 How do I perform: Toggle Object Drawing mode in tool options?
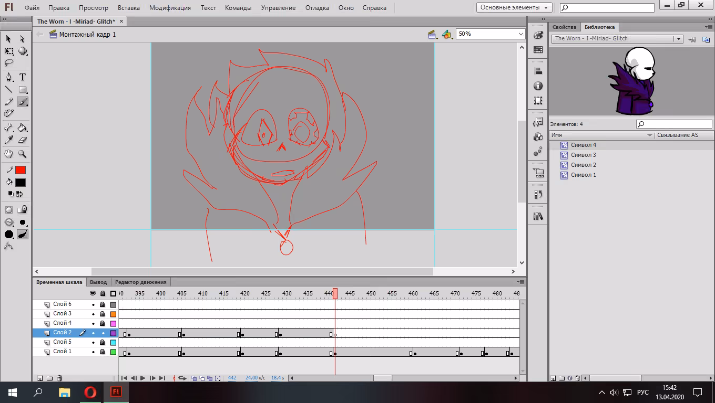pos(9,210)
